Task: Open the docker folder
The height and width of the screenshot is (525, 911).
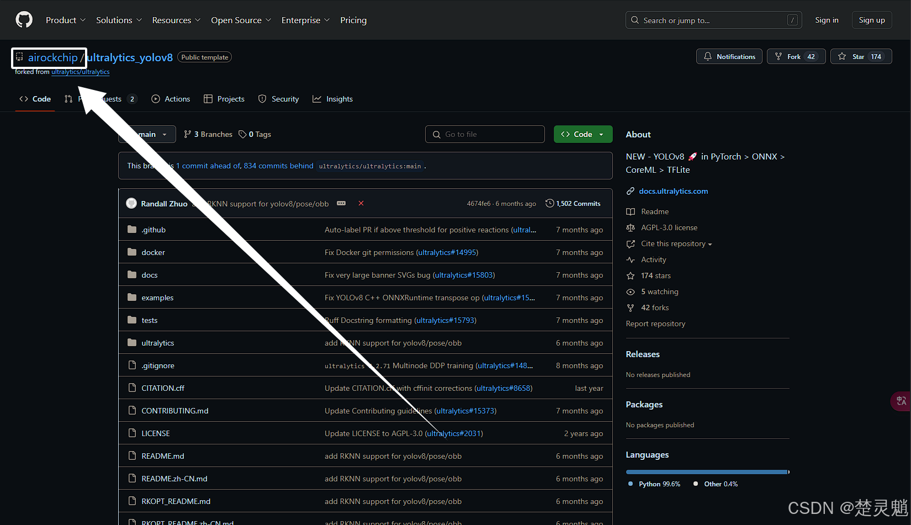Action: (x=153, y=252)
